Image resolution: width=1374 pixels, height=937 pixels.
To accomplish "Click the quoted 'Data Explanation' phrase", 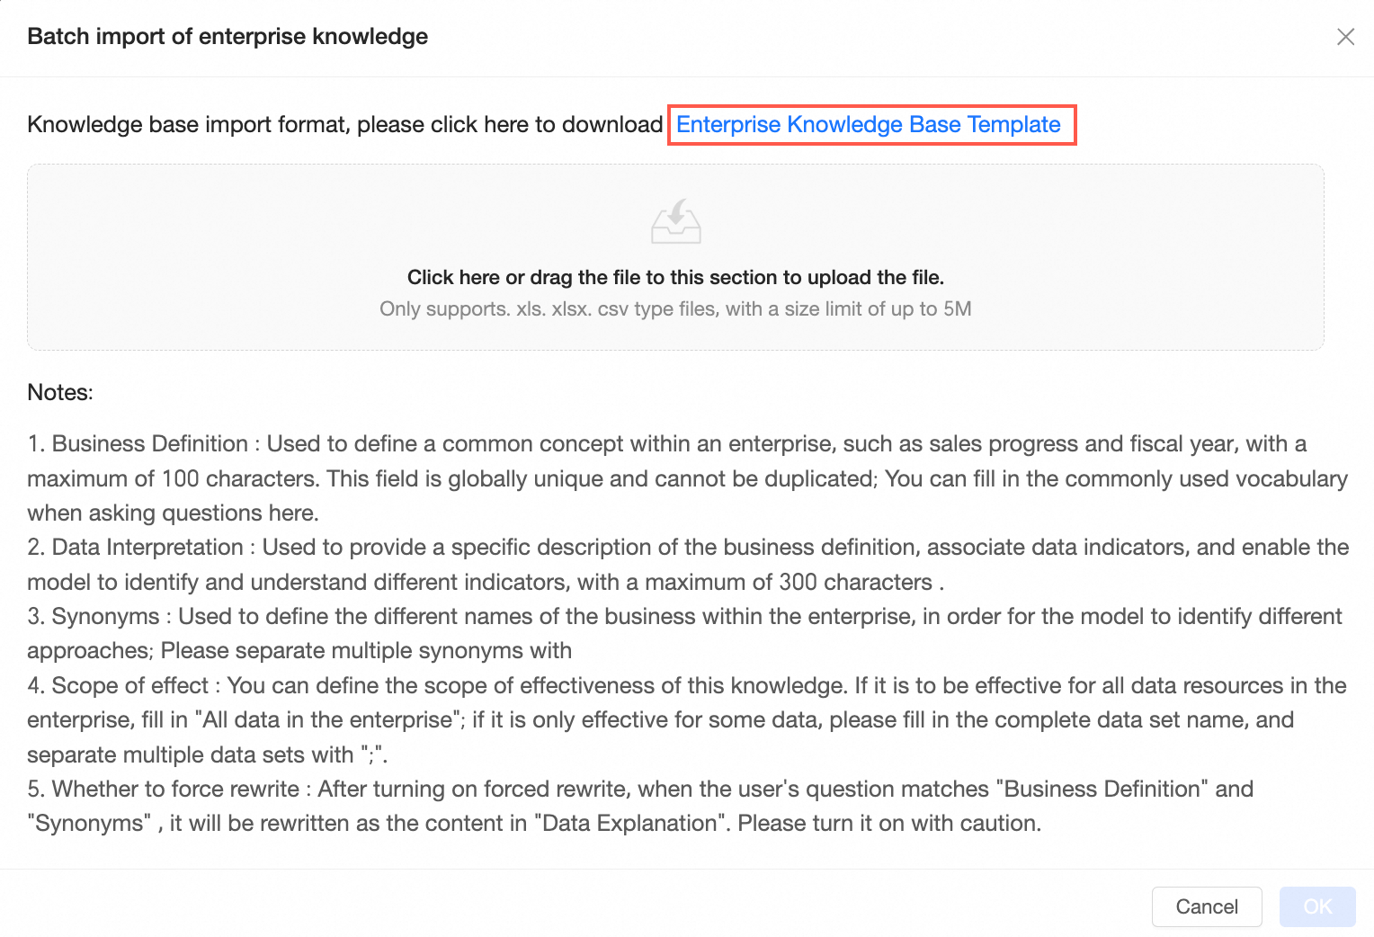I will click(629, 823).
